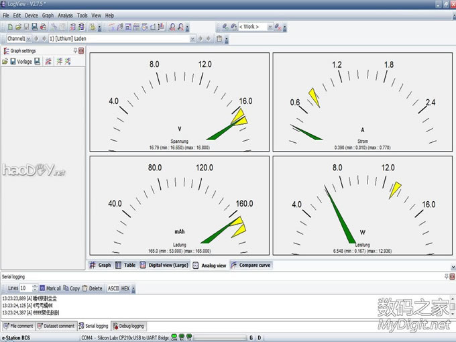456x342 pixels.
Task: Click the Lines spinner arrows
Action: [x=34, y=288]
